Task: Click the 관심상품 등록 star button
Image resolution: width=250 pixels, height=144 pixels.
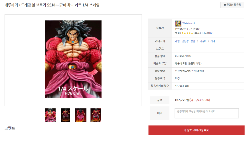Action: pyautogui.click(x=232, y=5)
